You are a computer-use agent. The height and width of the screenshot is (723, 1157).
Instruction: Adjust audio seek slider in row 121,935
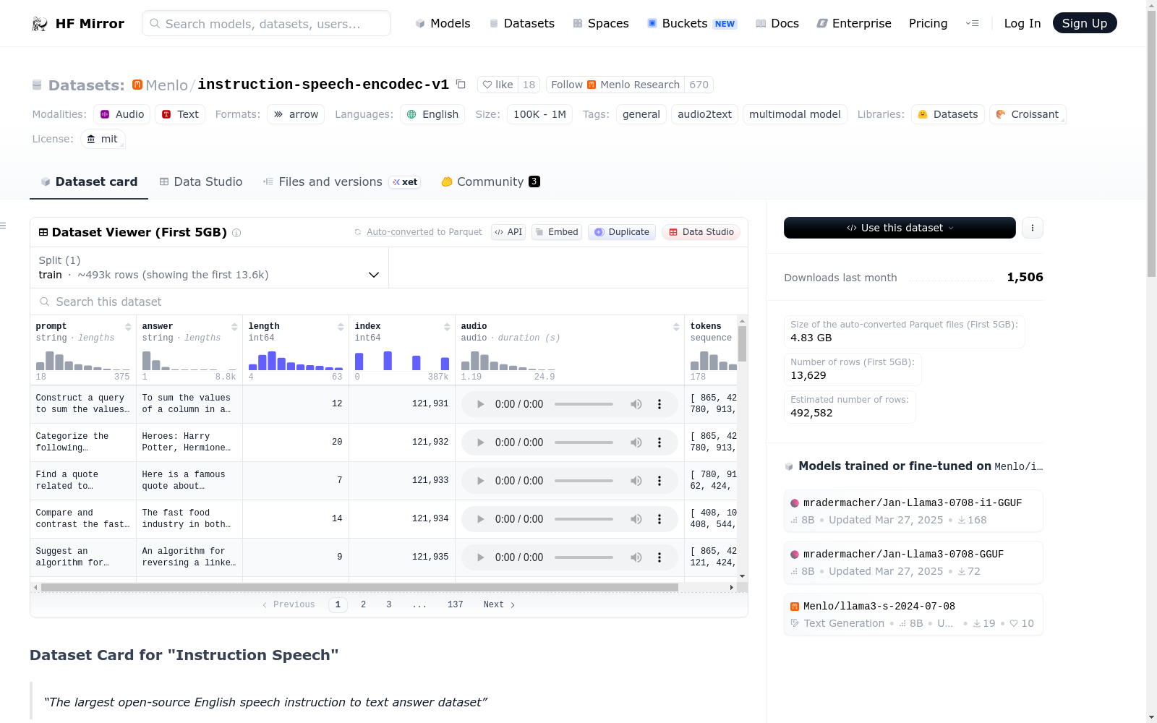(x=584, y=557)
